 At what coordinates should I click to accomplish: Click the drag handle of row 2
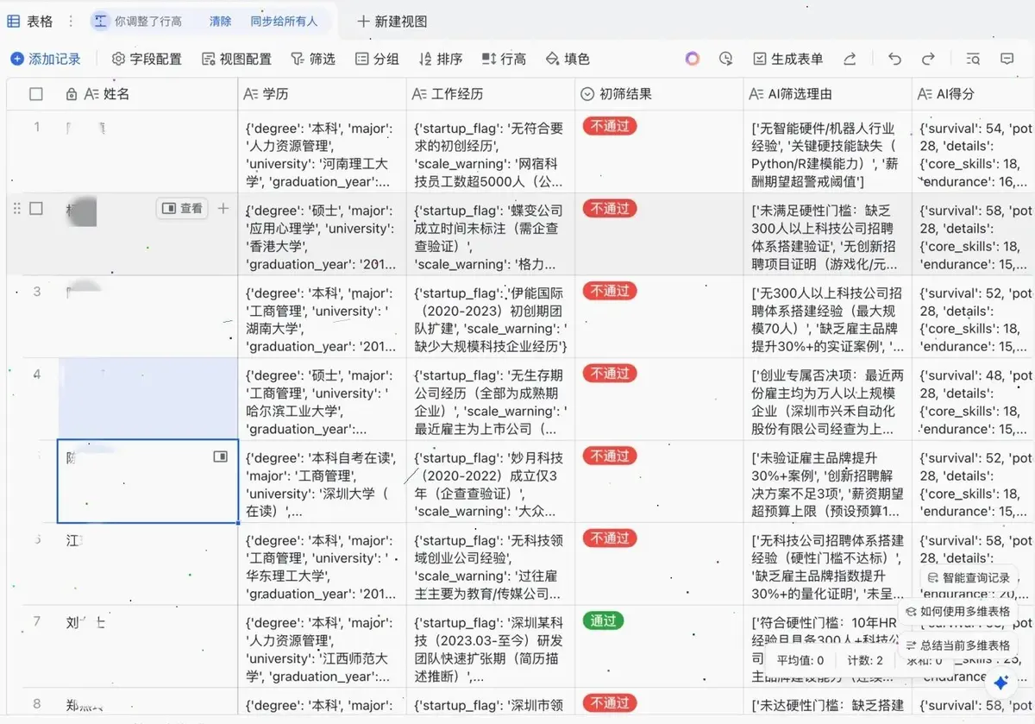coord(16,208)
